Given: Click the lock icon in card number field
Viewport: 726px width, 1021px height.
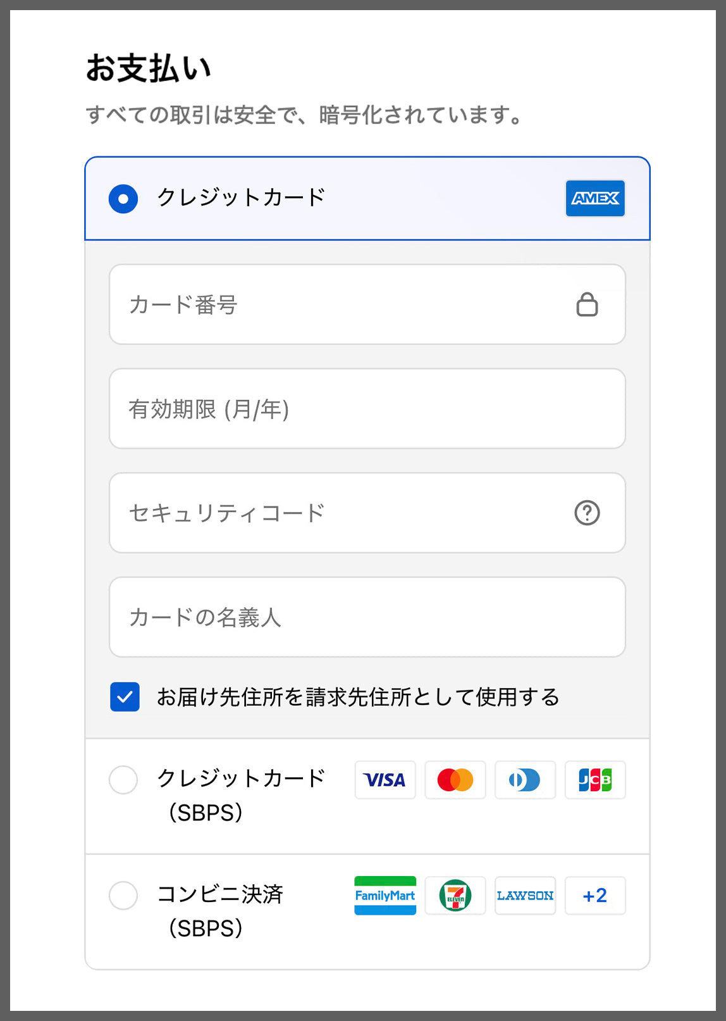Looking at the screenshot, I should (x=587, y=304).
